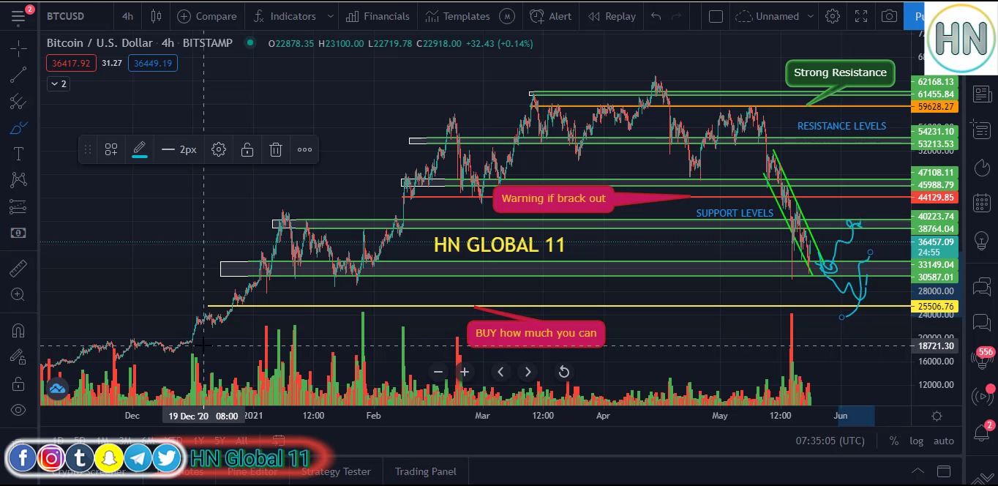Open drawing settings gear in floating toolbar
The height and width of the screenshot is (486, 998).
(x=219, y=149)
